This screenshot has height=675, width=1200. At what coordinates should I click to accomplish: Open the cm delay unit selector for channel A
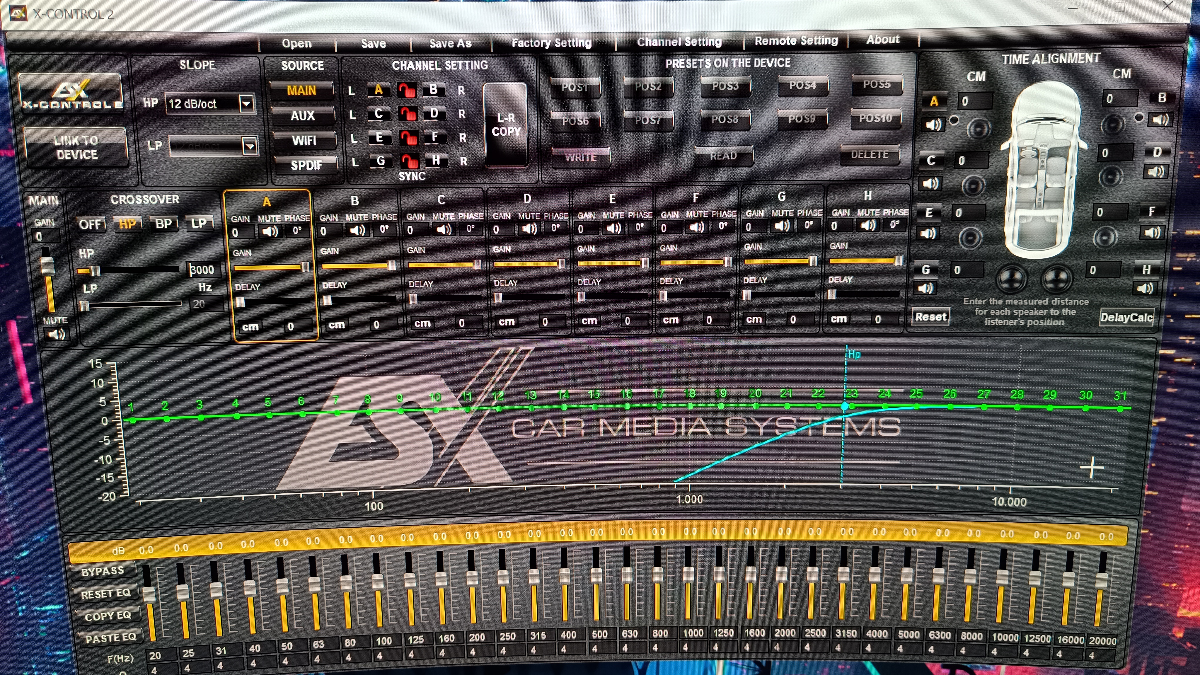point(250,327)
